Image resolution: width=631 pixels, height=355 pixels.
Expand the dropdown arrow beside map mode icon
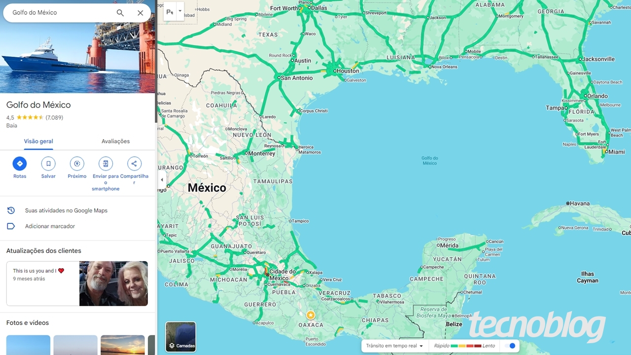(x=180, y=11)
